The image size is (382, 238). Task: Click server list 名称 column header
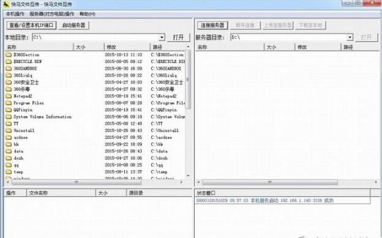230,47
